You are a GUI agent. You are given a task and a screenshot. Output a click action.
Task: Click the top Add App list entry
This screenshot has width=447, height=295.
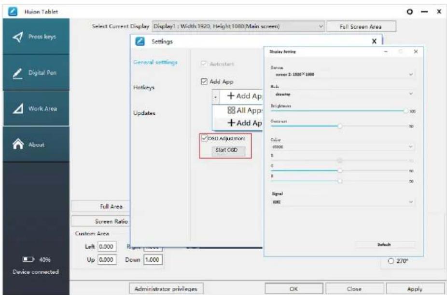coord(241,96)
